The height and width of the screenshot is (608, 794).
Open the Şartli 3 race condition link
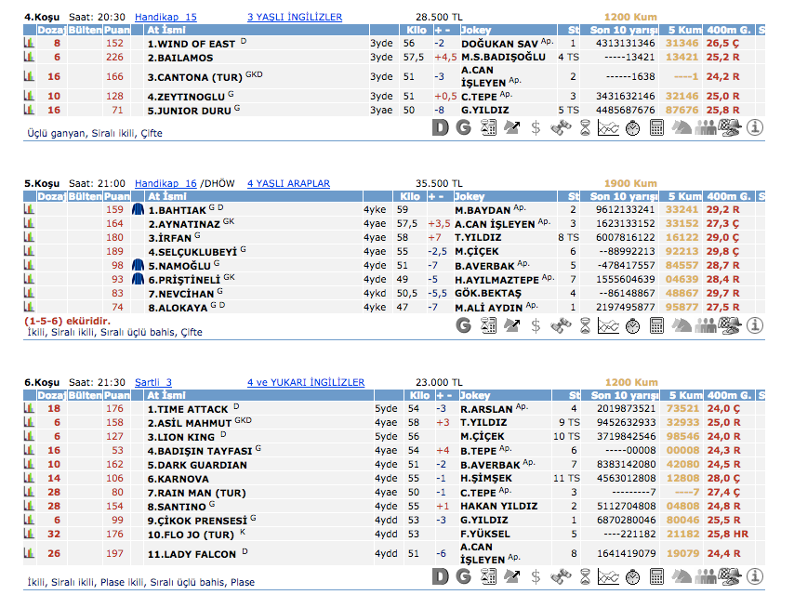click(153, 382)
